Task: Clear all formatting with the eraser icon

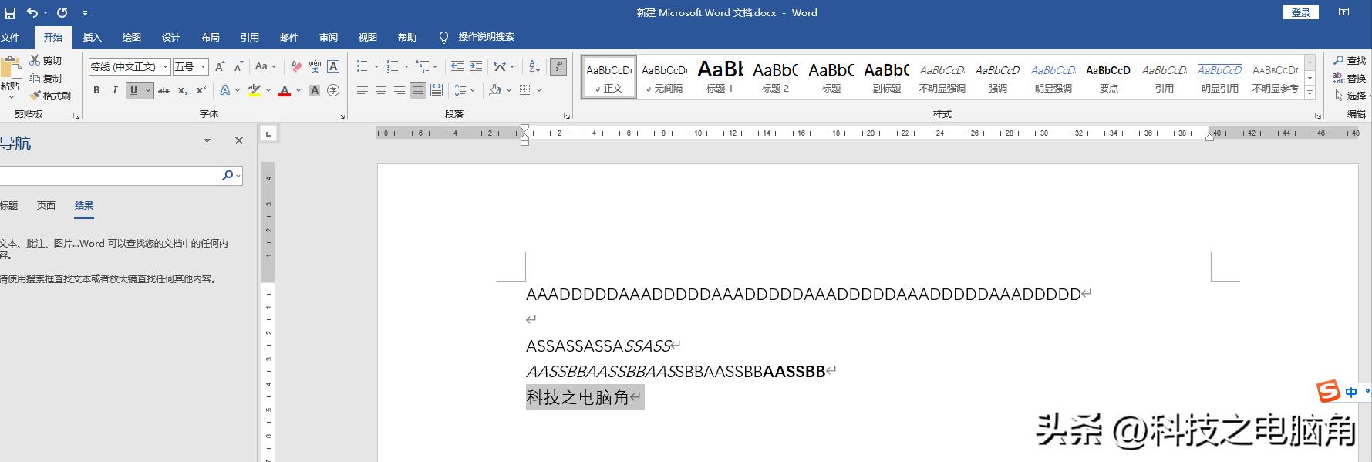Action: (296, 66)
